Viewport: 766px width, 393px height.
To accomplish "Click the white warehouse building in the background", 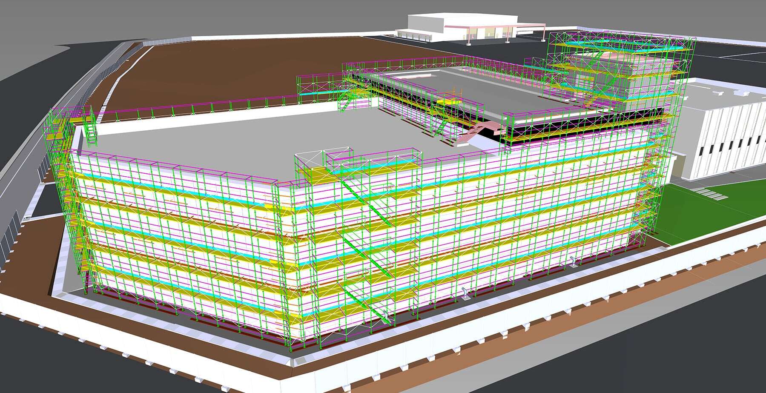I will click(x=460, y=28).
